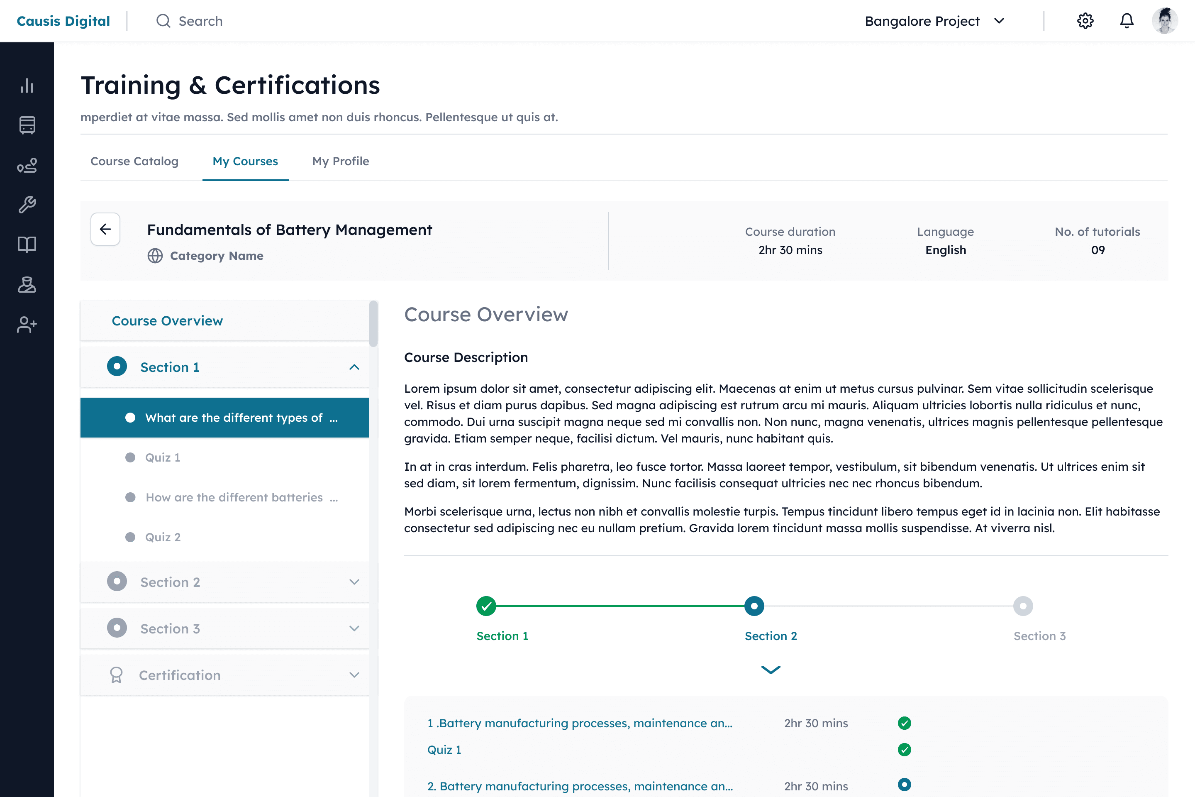Click the Section 2 progress step marker
Viewport: 1195px width, 797px height.
pyautogui.click(x=754, y=606)
